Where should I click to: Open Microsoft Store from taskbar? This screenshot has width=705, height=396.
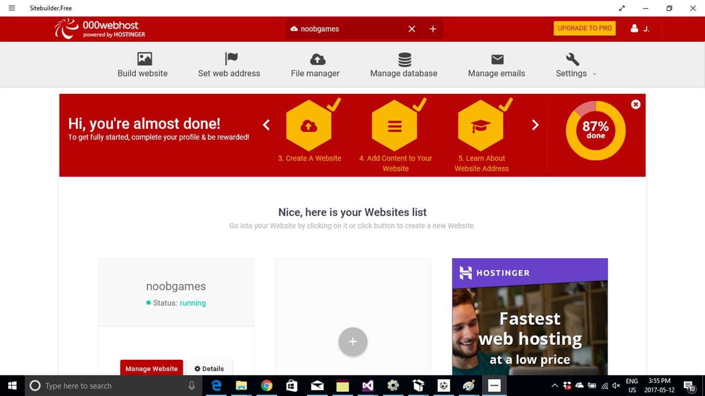click(292, 386)
